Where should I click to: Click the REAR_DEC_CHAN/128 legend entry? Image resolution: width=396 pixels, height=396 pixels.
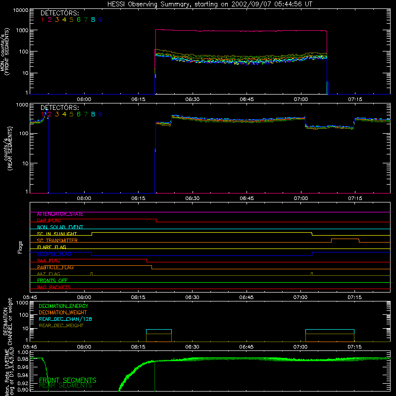[x=65, y=319]
